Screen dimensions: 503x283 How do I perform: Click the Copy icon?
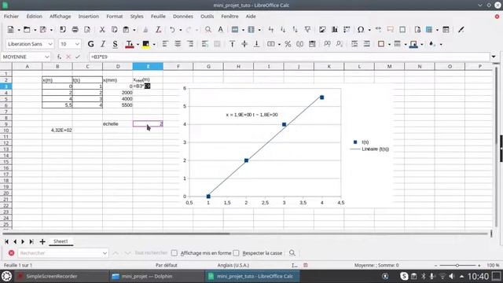click(x=114, y=30)
